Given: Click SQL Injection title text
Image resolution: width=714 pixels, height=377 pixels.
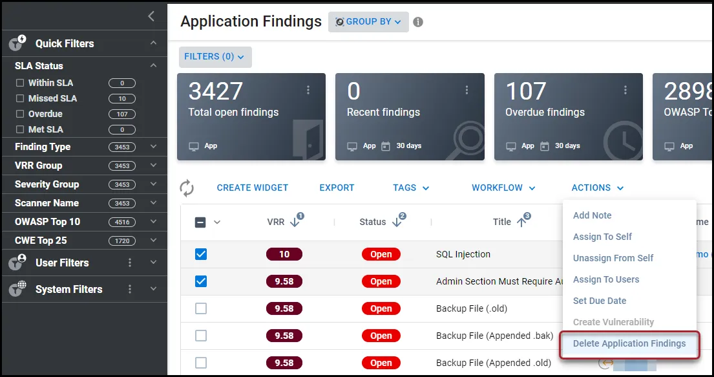Looking at the screenshot, I should click(x=463, y=254).
